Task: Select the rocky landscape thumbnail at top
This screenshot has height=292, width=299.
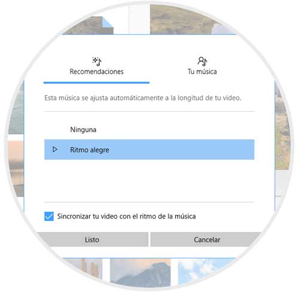Action: coord(187,20)
